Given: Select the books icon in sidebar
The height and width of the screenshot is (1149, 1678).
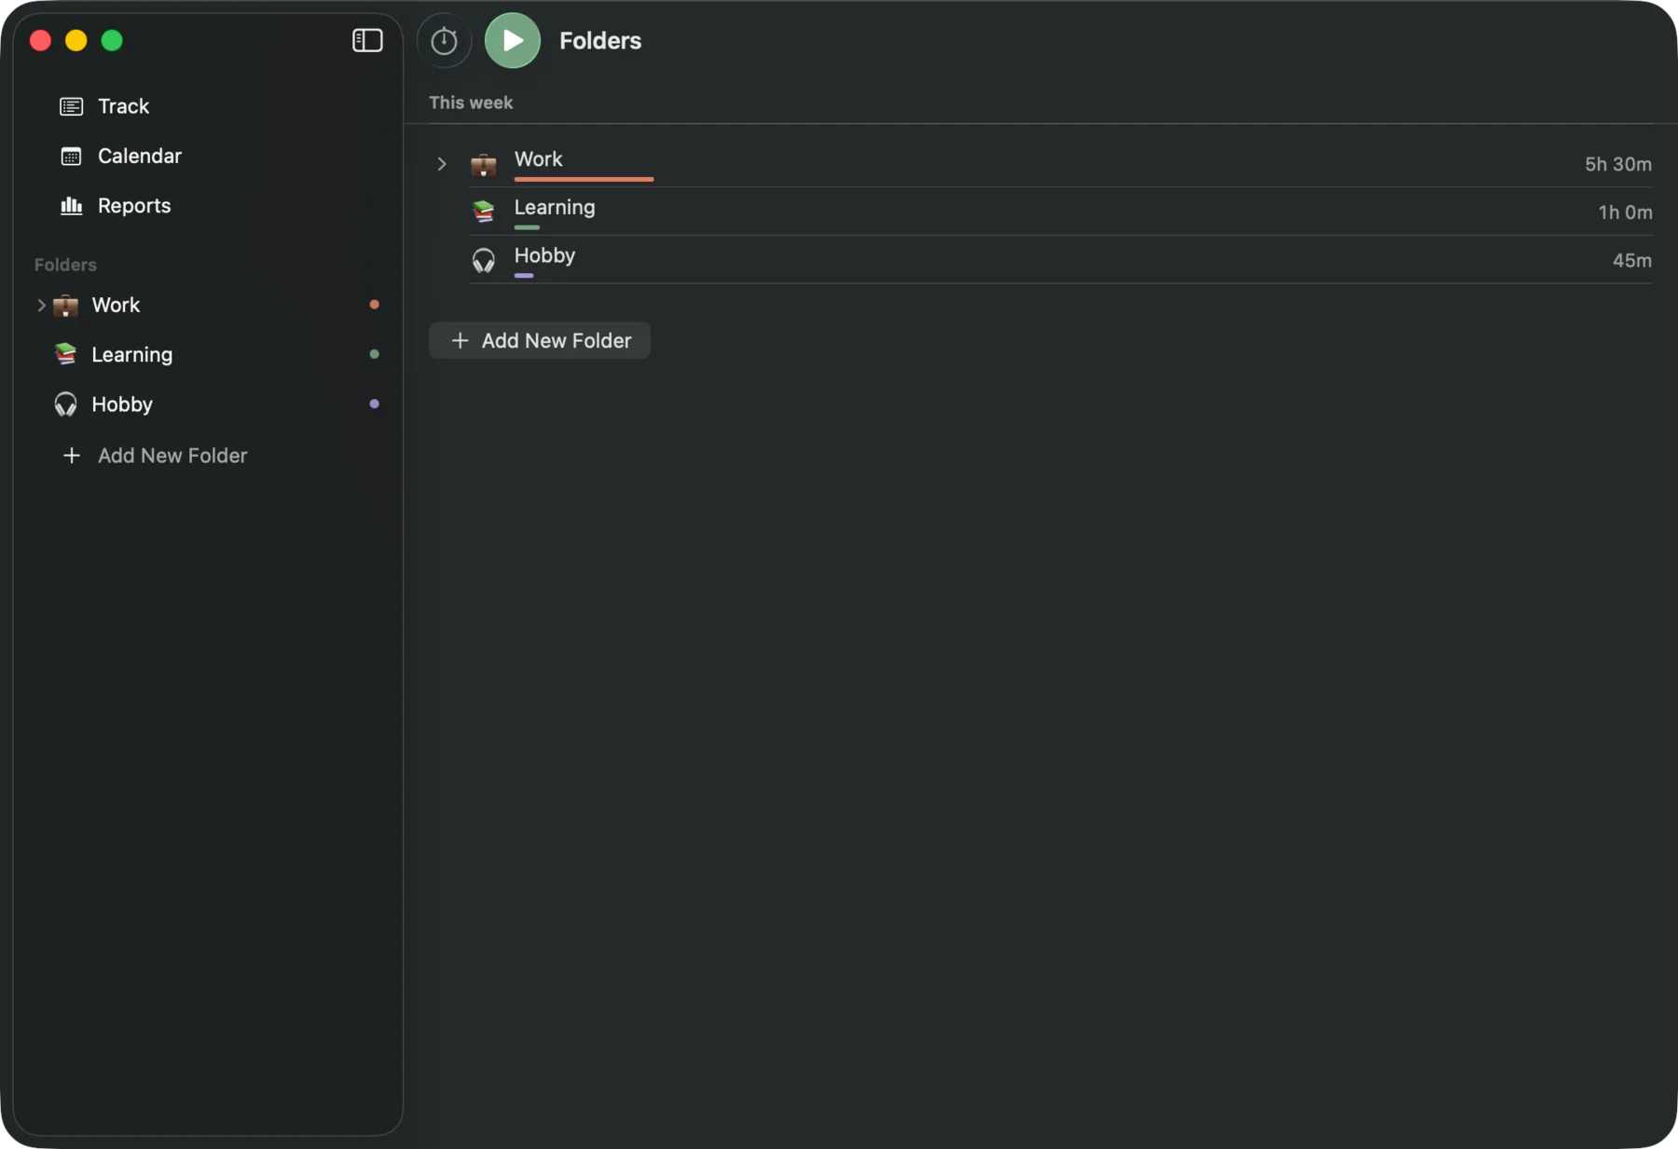Looking at the screenshot, I should [x=65, y=354].
